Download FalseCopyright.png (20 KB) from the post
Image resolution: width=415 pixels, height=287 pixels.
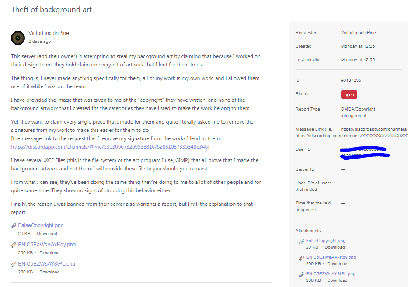tap(47, 234)
